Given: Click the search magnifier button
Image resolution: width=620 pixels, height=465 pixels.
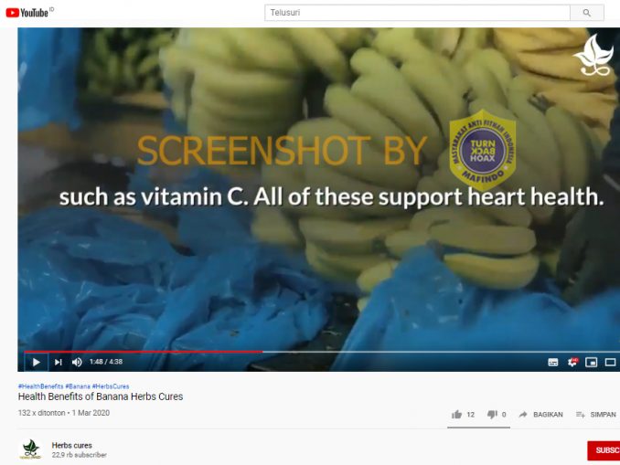Looking at the screenshot, I should click(x=587, y=13).
